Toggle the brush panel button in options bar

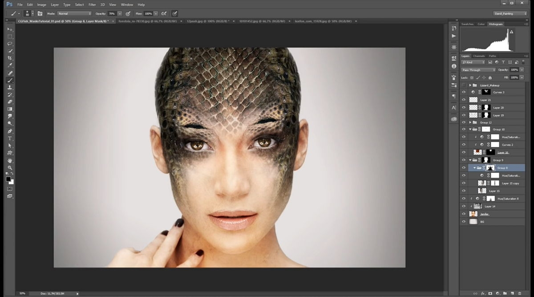click(x=40, y=14)
